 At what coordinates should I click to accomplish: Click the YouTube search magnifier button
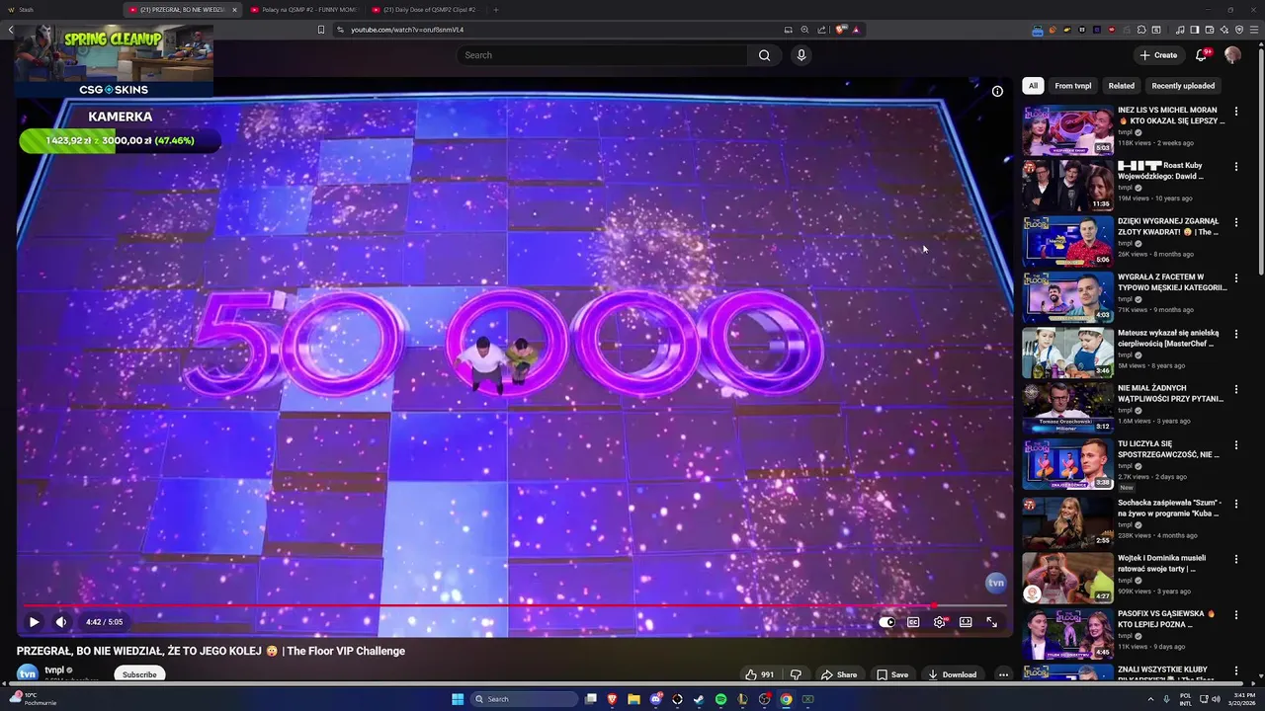point(764,55)
